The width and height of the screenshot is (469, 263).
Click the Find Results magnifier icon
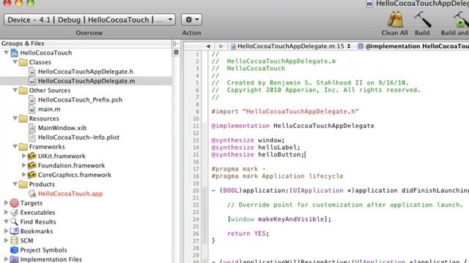(x=14, y=222)
